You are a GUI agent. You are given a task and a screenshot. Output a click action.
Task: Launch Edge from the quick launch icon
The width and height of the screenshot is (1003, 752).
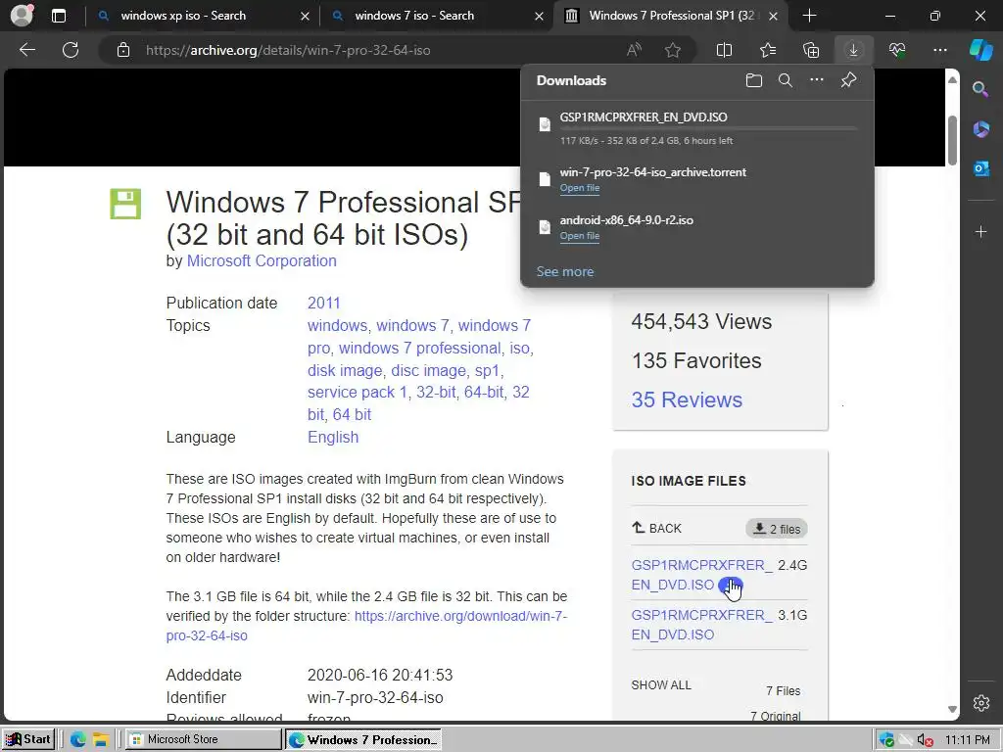tap(78, 740)
